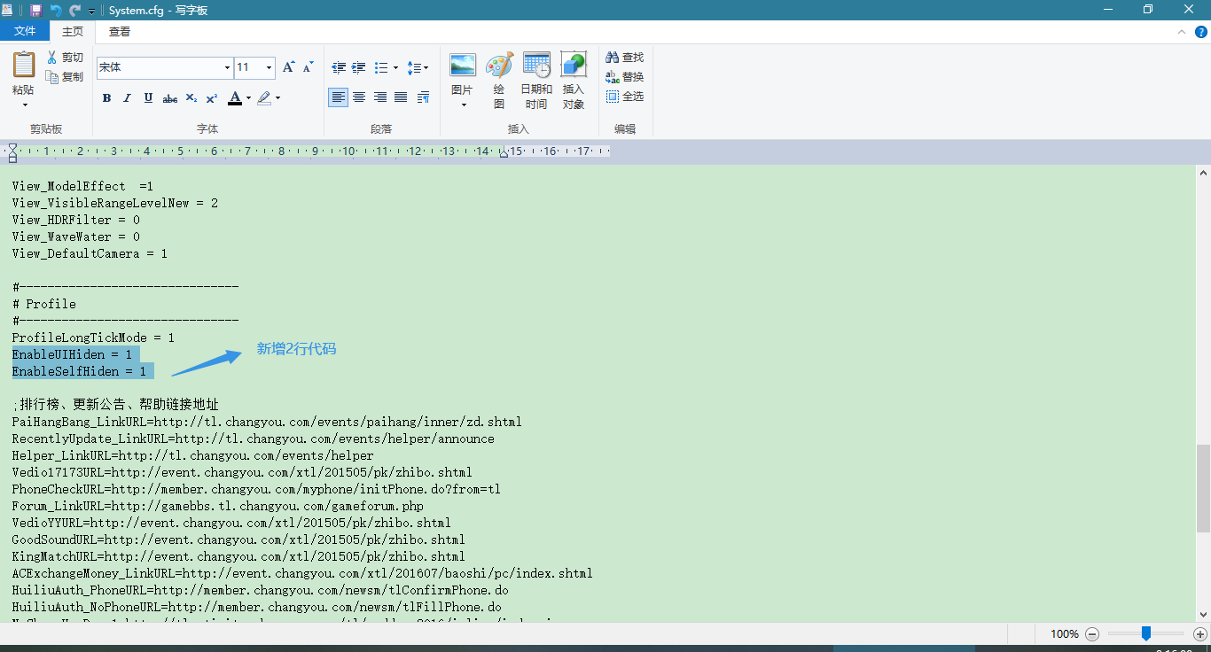1211x652 pixels.
Task: Open WordPad help question mark icon
Action: tap(1201, 31)
